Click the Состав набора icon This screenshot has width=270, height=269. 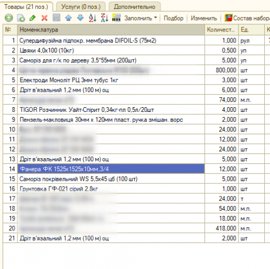[228, 18]
